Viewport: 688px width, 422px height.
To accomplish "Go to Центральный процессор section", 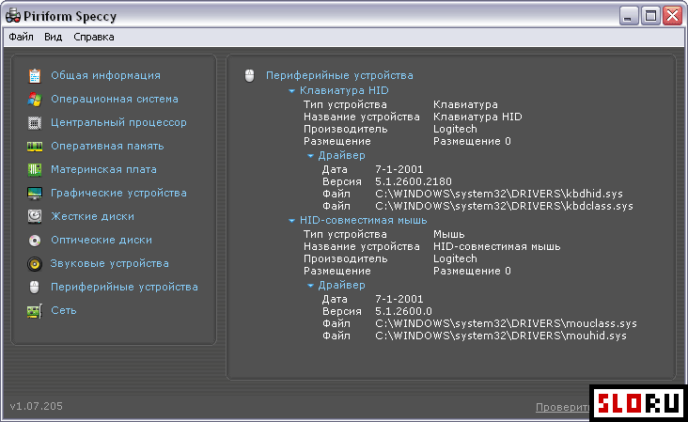I will click(118, 122).
